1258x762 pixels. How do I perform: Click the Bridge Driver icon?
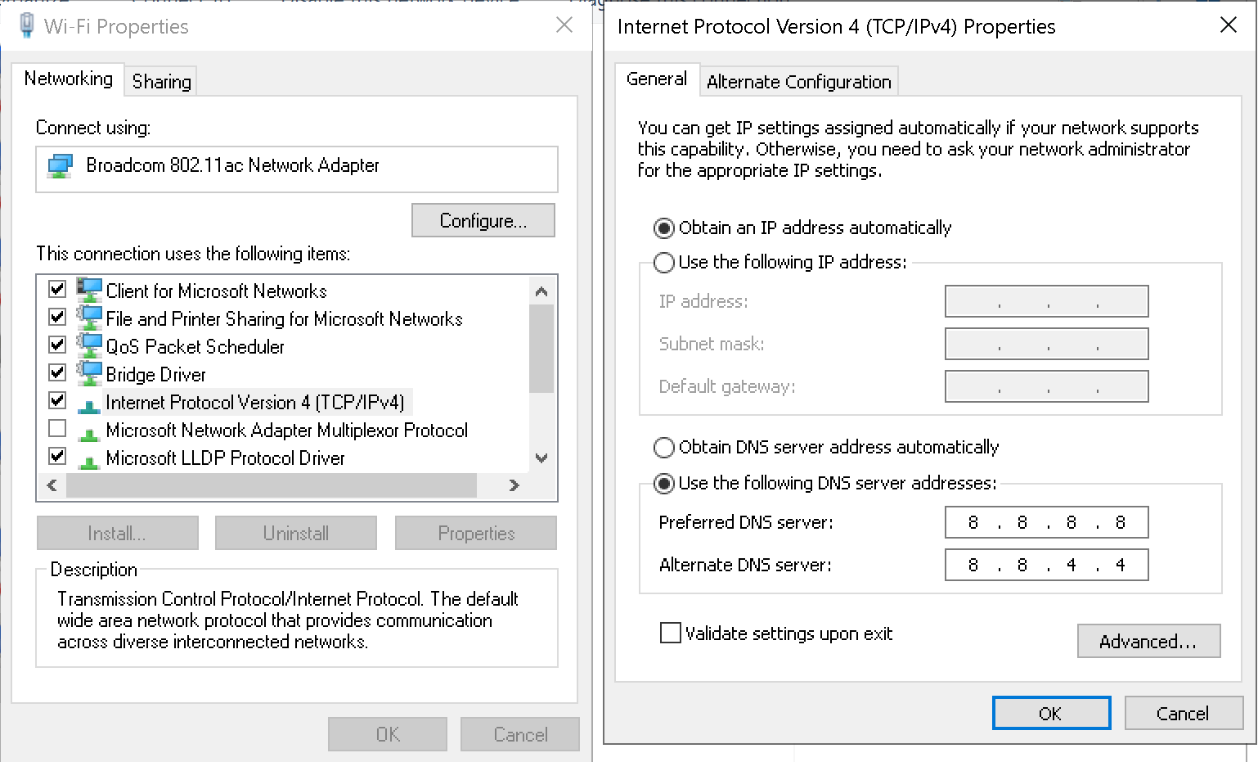pos(90,372)
